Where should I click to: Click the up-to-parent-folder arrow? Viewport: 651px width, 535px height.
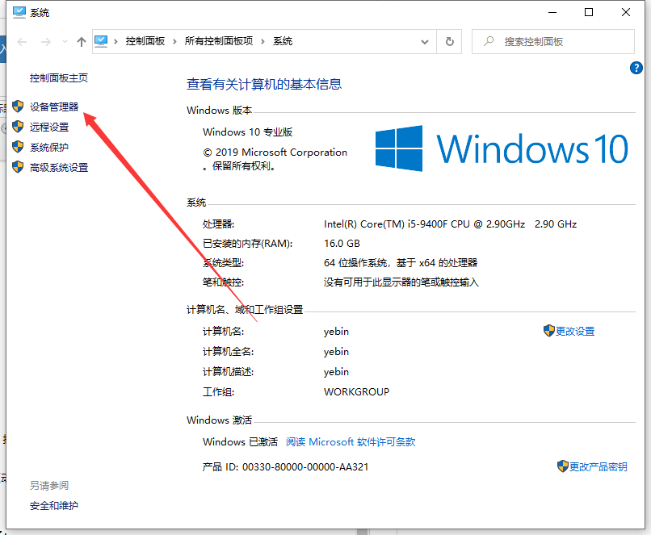click(81, 42)
